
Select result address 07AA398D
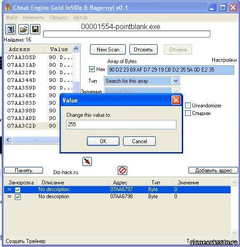21,111
